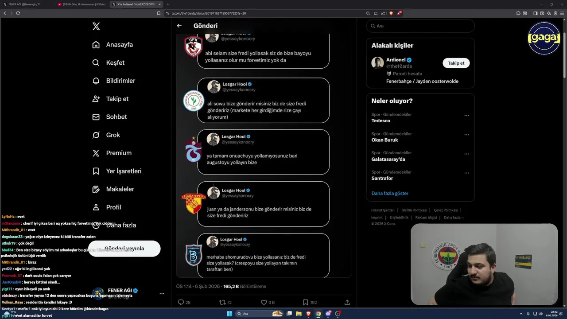The width and height of the screenshot is (567, 319).
Task: Open more options for Okan Buruk trend
Action: (x=466, y=135)
